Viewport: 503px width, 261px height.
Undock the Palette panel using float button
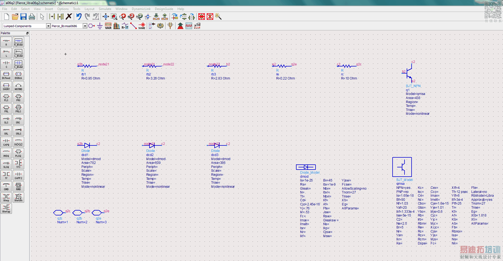click(x=27, y=33)
